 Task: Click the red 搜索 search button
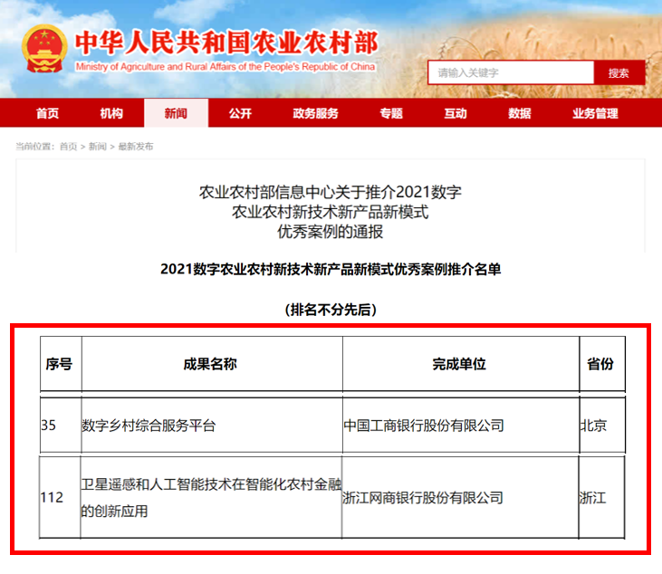619,72
